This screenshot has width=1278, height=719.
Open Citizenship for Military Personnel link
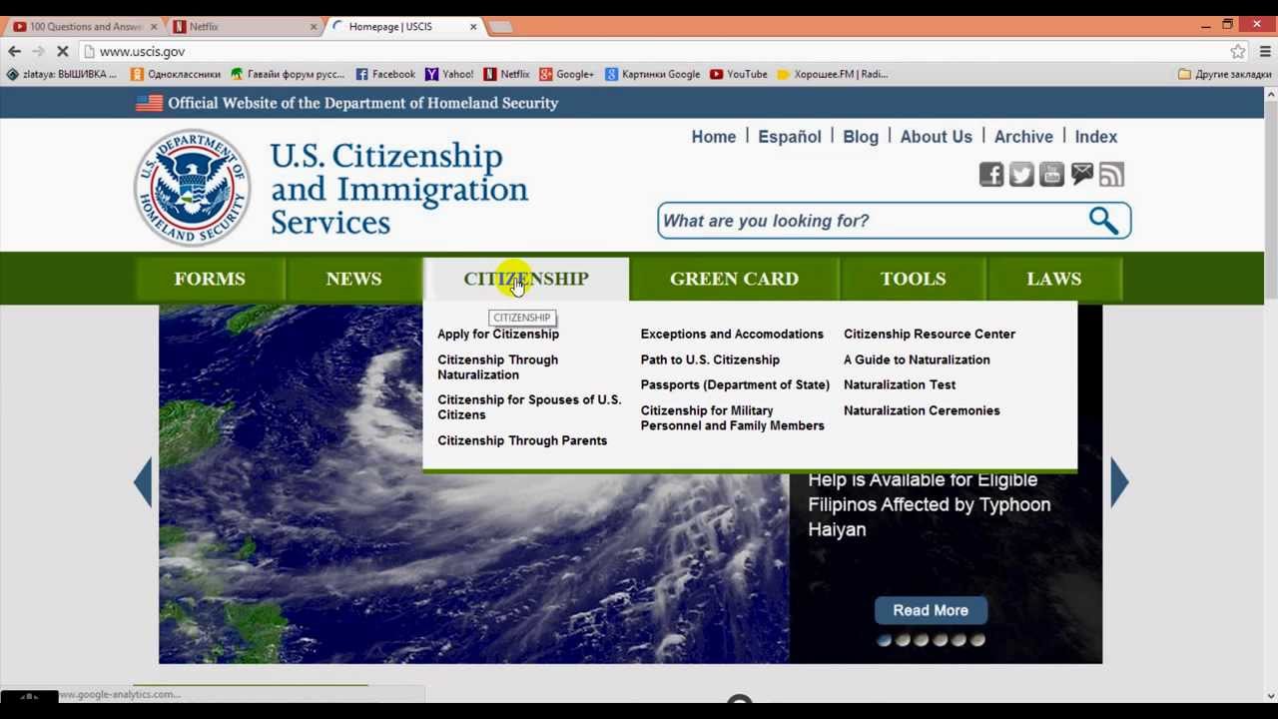tap(733, 418)
